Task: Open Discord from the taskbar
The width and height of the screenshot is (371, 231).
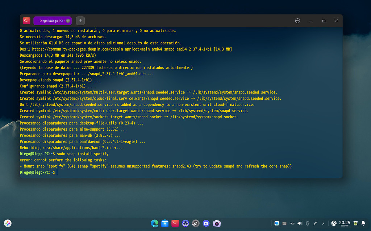Action: tap(205, 223)
